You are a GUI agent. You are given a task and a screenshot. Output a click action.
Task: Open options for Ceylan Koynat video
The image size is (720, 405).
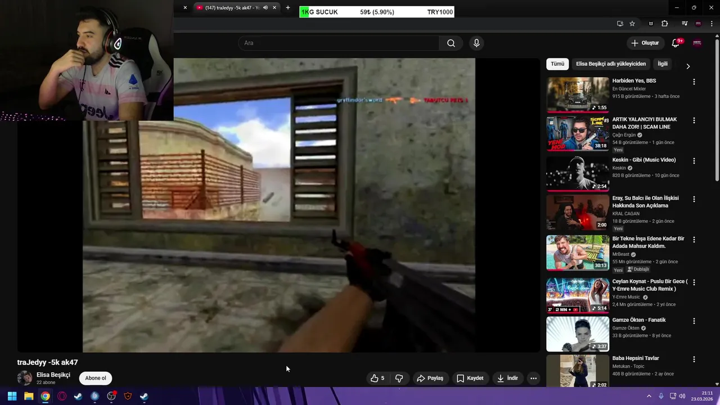pos(694,282)
